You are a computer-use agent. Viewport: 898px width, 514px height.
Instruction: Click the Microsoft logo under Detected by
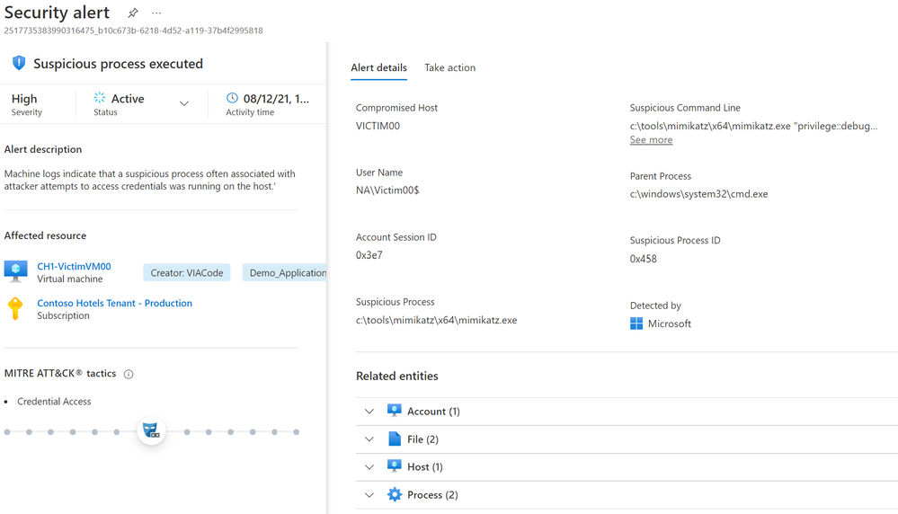pyautogui.click(x=636, y=323)
